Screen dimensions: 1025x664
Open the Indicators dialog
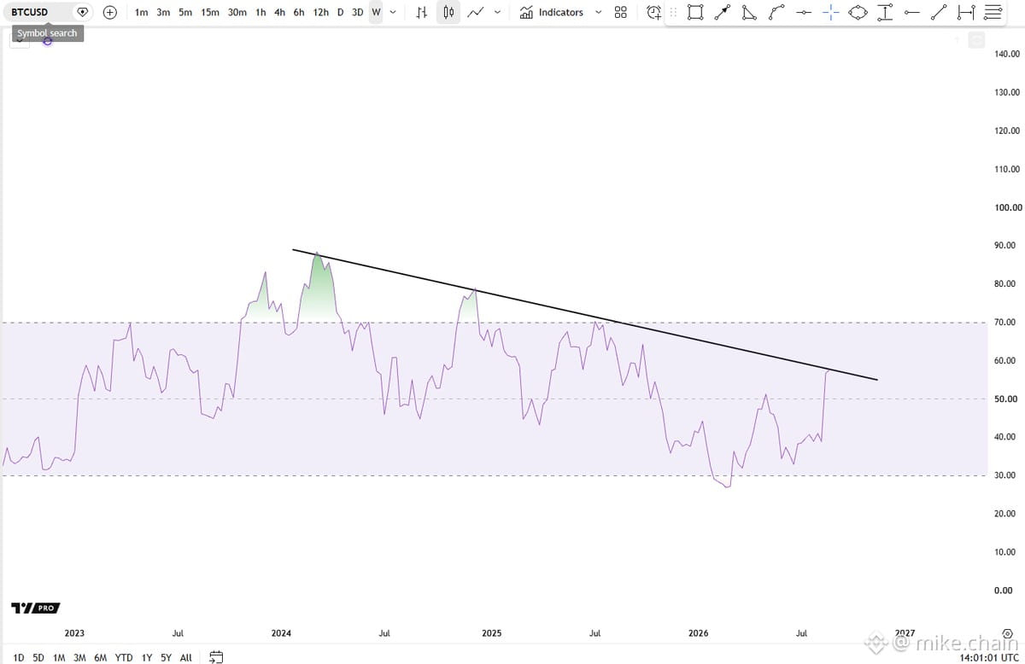[x=552, y=13]
